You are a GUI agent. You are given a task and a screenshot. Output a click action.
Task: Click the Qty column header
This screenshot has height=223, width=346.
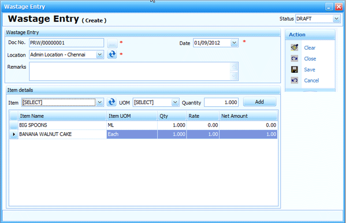pyautogui.click(x=172, y=116)
